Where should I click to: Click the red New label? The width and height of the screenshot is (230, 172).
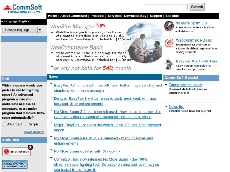pos(101,25)
